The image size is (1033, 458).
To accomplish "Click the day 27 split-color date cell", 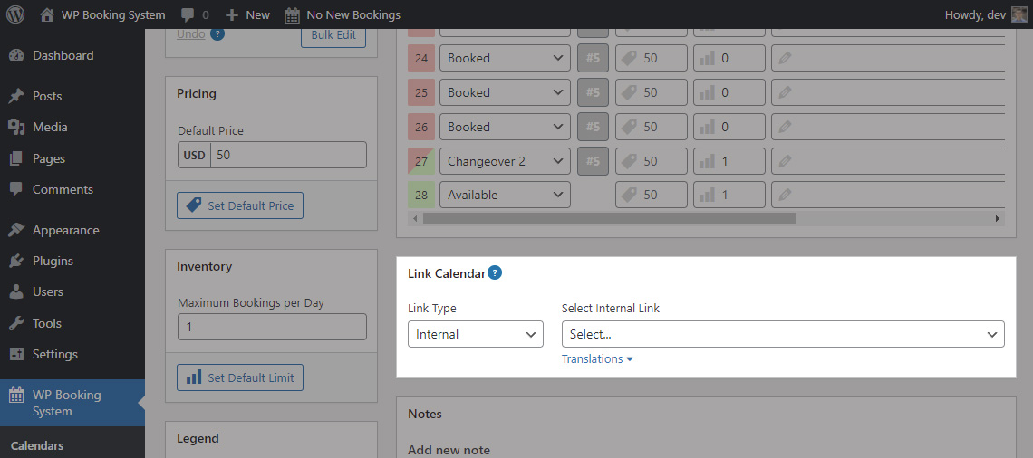I will pyautogui.click(x=421, y=160).
